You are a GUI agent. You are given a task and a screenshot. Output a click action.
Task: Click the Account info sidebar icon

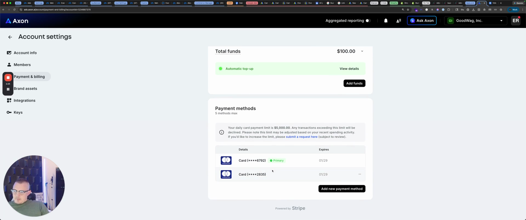coord(9,53)
